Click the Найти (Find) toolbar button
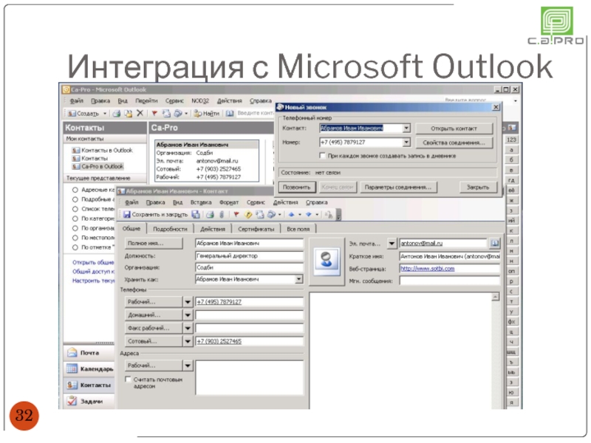591x443 pixels. [207, 114]
